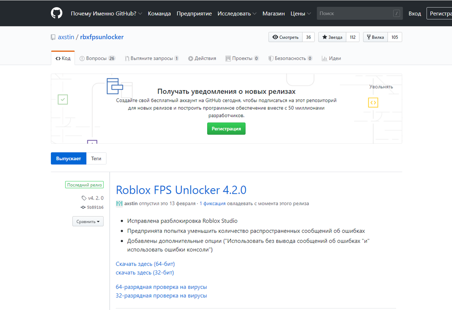Screen dimensions: 452x310
Task: Open the axstin author link in release
Action: 131,203
